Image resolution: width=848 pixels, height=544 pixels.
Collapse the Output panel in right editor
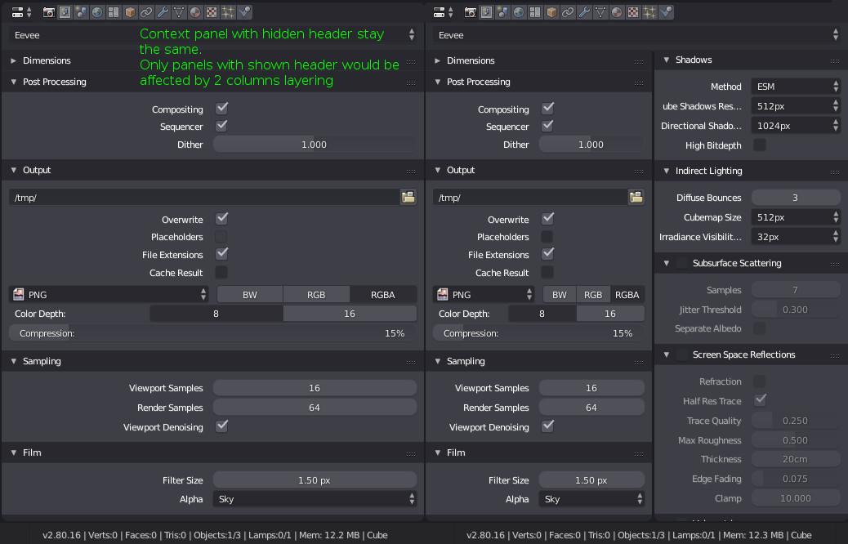[x=438, y=170]
